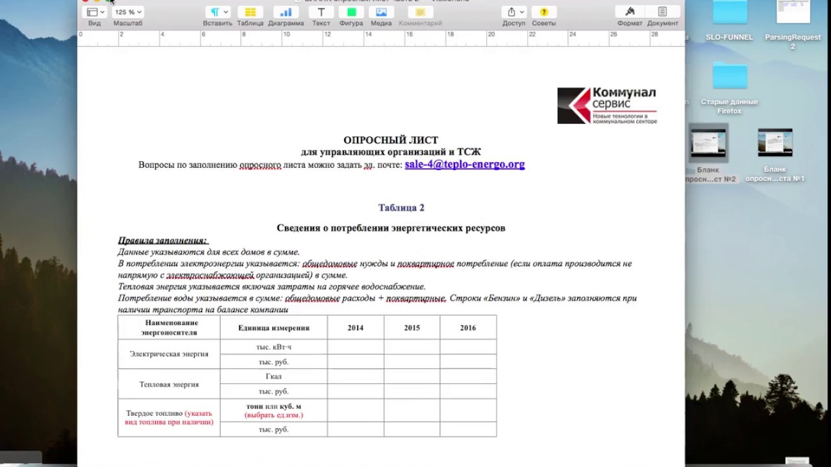Click the cell тыс. кВт·ч
The width and height of the screenshot is (831, 467).
(273, 347)
